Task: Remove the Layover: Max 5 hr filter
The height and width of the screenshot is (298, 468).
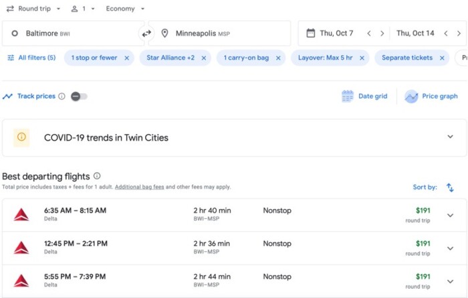Action: click(x=362, y=58)
